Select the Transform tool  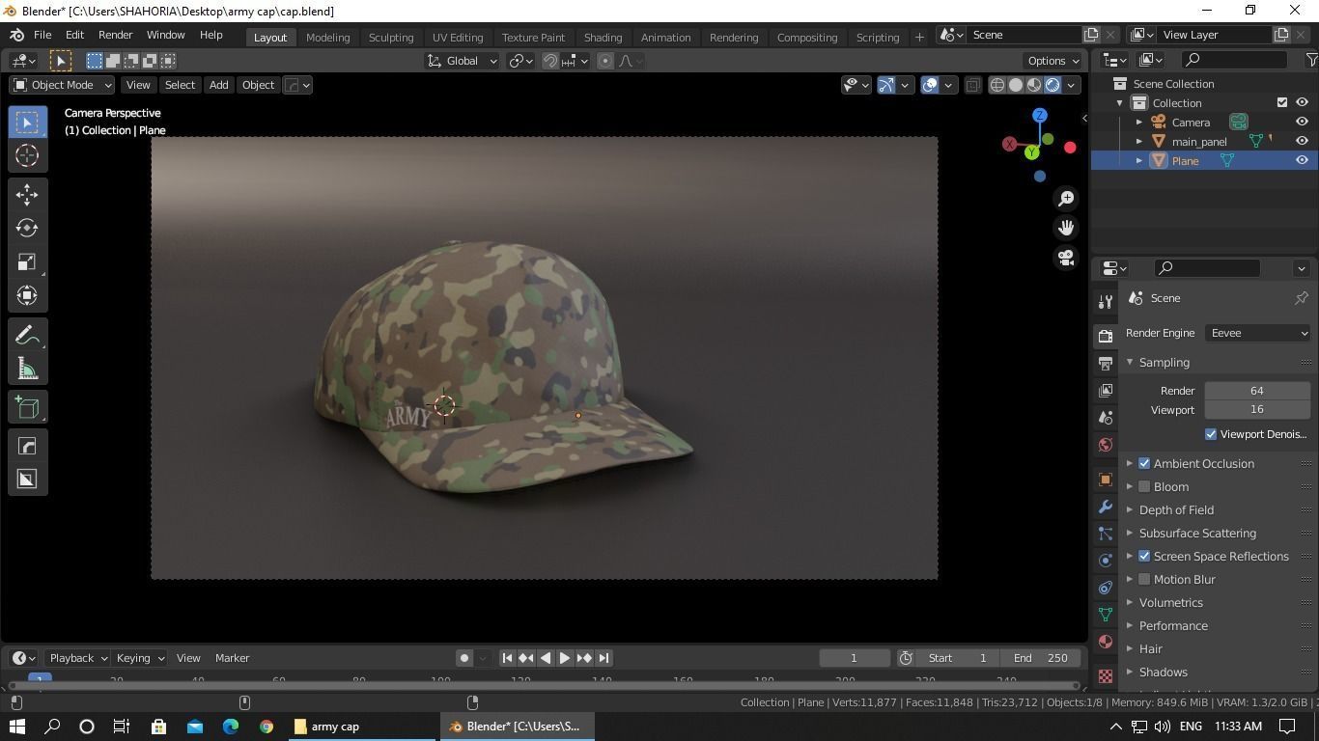pos(27,295)
